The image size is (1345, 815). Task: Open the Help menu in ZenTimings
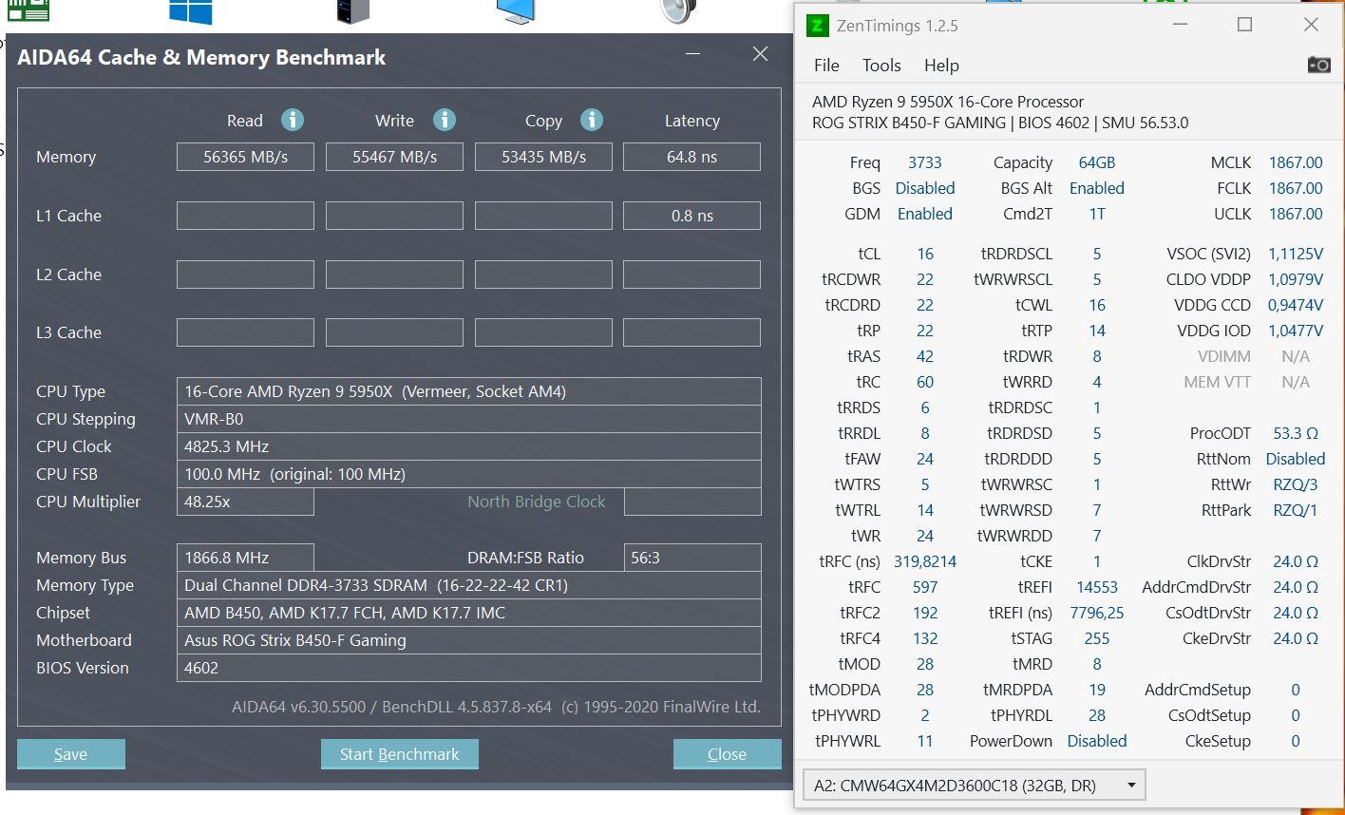941,66
